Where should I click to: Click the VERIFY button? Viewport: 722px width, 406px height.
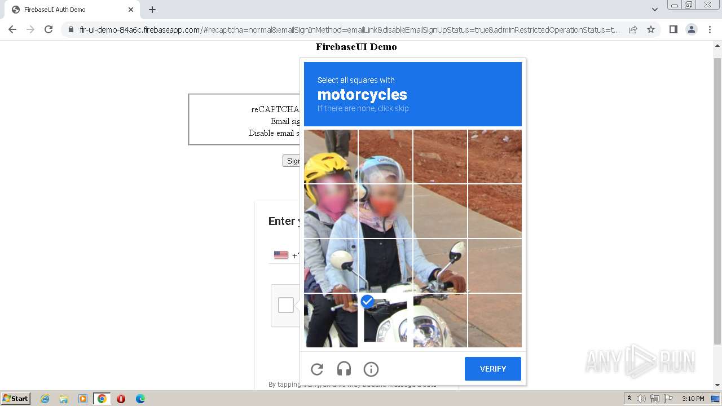tap(493, 369)
